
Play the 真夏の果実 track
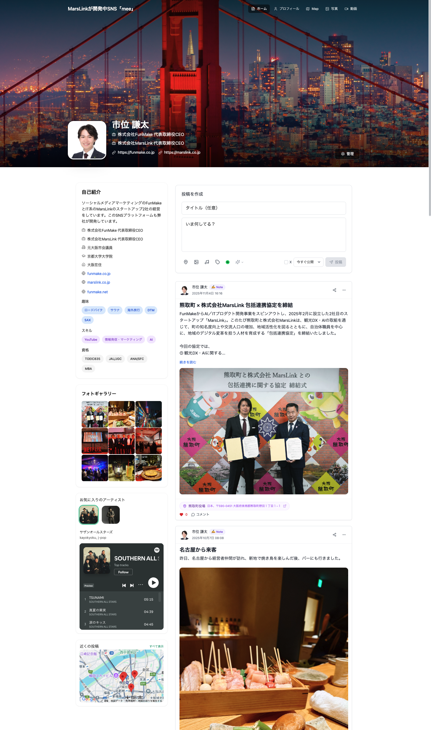click(x=119, y=612)
